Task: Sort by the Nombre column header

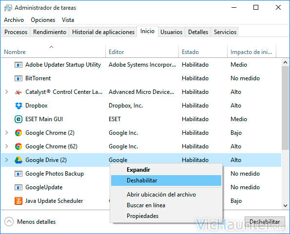Action: [53, 51]
